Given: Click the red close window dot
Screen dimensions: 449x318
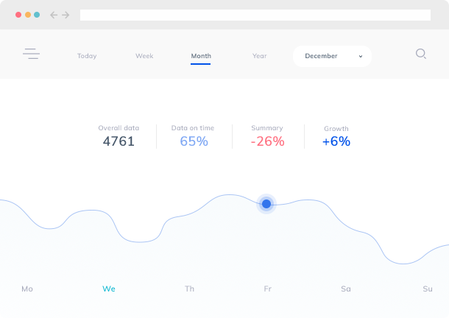Looking at the screenshot, I should (x=18, y=15).
